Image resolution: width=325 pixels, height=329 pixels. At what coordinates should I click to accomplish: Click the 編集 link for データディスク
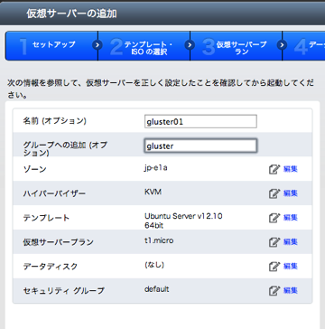point(291,267)
